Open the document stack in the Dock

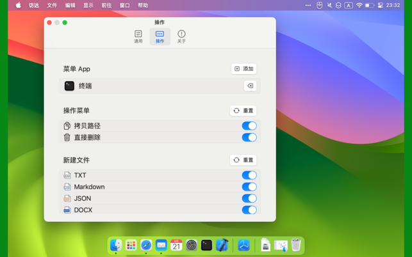[x=266, y=245]
